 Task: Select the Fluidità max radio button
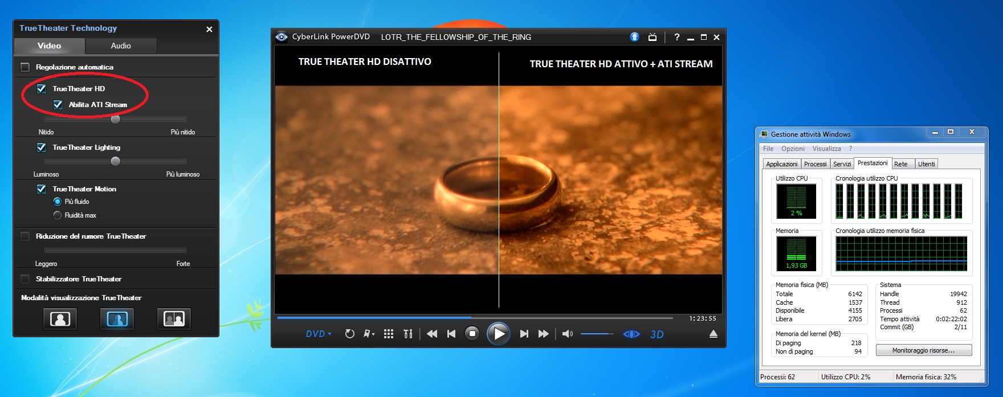(x=58, y=215)
